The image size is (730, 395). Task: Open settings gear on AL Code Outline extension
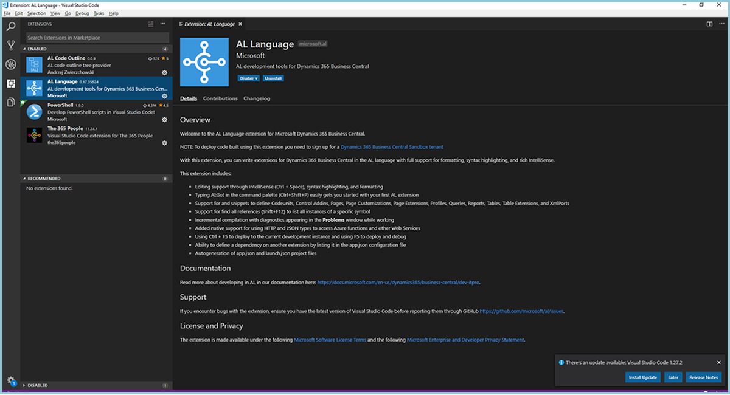pyautogui.click(x=163, y=72)
